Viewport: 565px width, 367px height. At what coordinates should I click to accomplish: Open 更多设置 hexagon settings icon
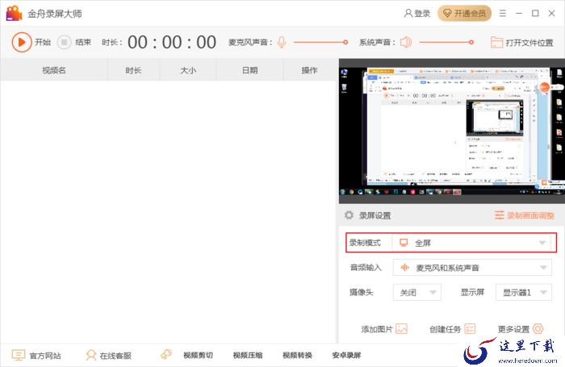538,329
